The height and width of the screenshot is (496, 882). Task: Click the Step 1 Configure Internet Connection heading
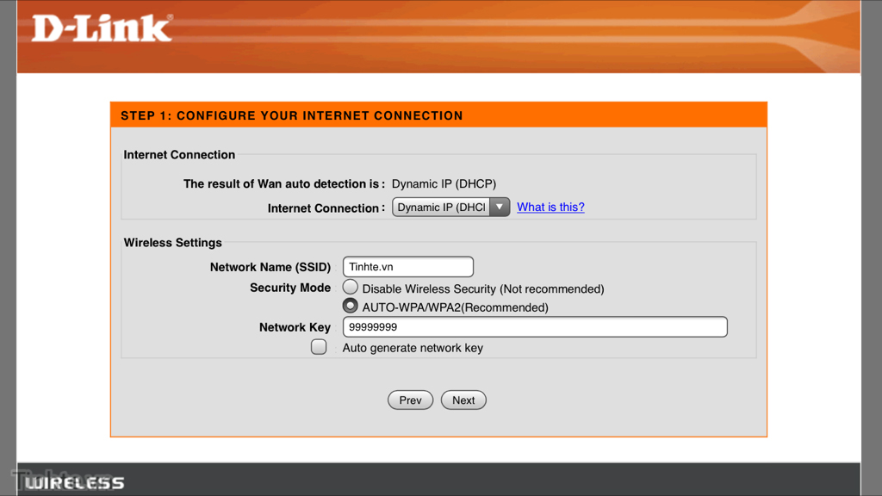(x=291, y=115)
